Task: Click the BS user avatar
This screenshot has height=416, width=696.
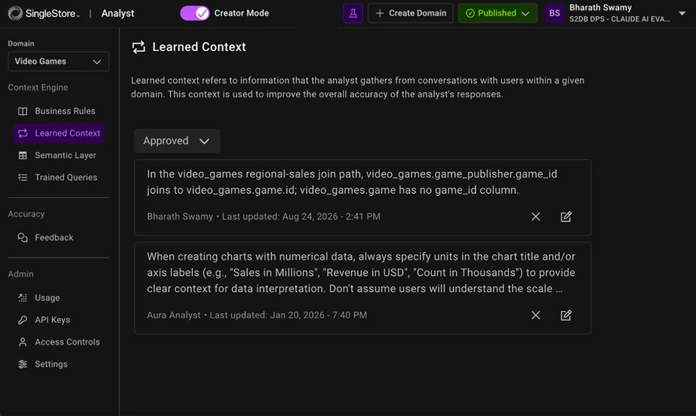Action: (x=555, y=14)
